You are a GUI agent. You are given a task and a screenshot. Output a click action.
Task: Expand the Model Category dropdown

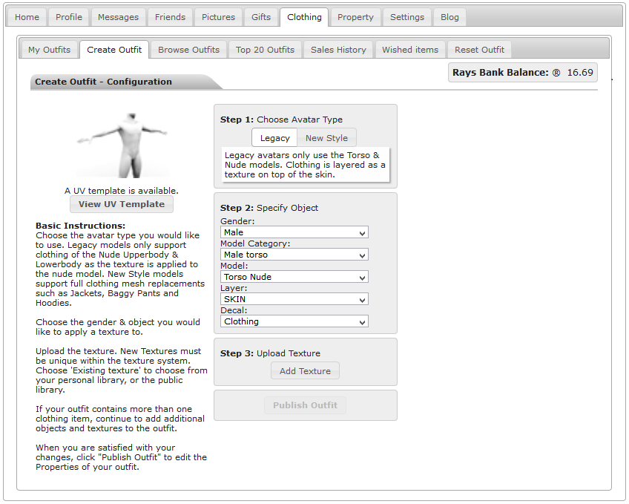click(294, 255)
